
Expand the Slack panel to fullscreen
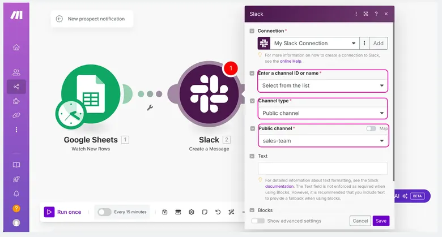(365, 14)
